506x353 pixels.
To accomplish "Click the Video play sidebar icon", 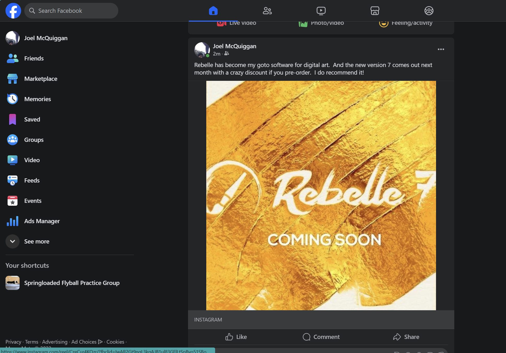I will [x=13, y=160].
